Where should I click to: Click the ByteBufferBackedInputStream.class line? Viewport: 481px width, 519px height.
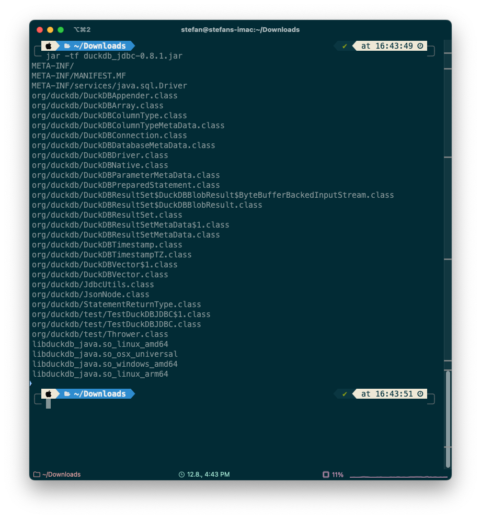tap(213, 195)
